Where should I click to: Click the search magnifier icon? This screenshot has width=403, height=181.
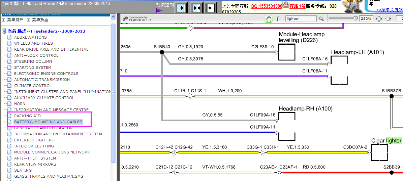[x=321, y=19]
